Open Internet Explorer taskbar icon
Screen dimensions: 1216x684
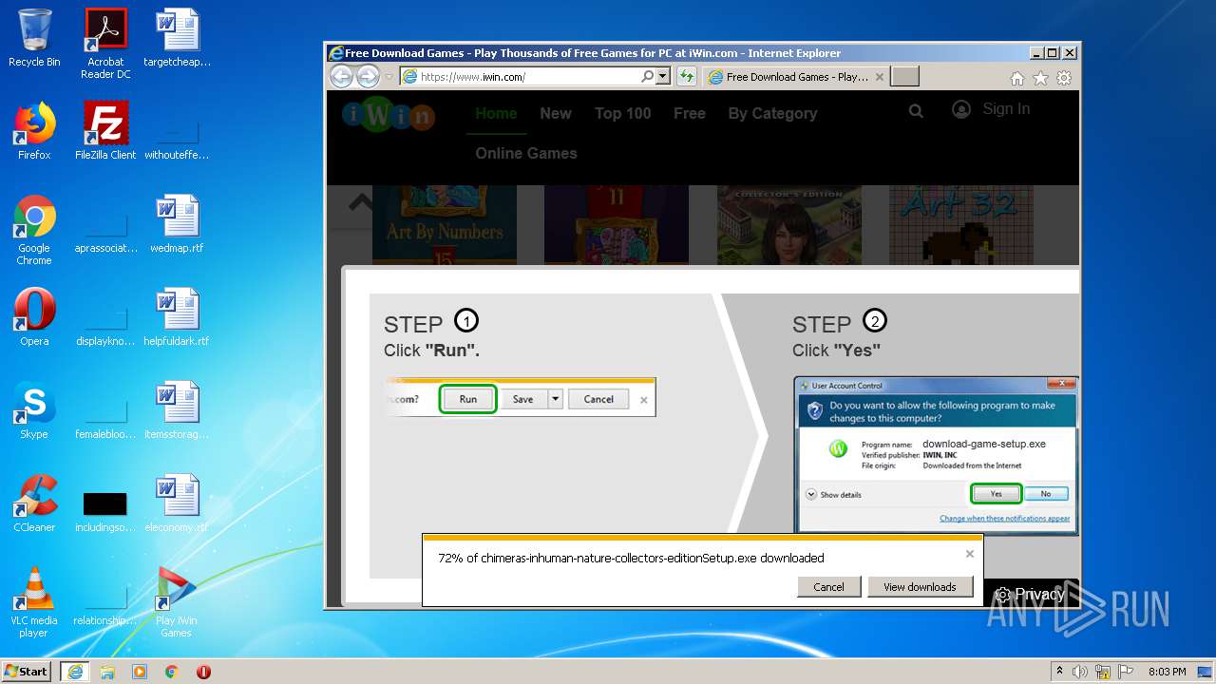tap(75, 671)
